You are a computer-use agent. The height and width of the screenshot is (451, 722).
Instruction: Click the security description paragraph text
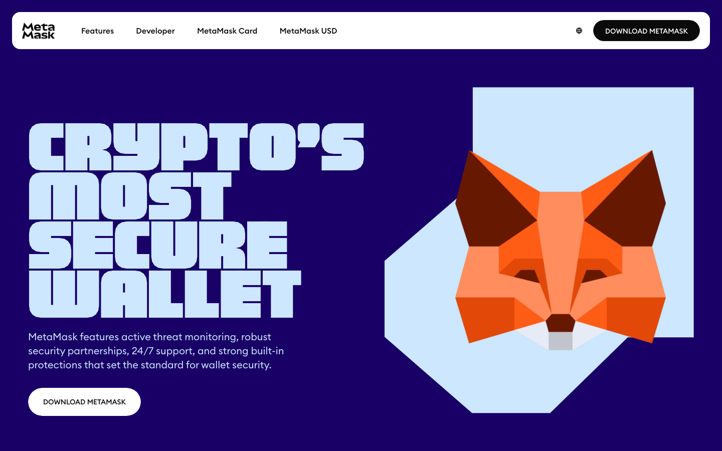click(155, 351)
